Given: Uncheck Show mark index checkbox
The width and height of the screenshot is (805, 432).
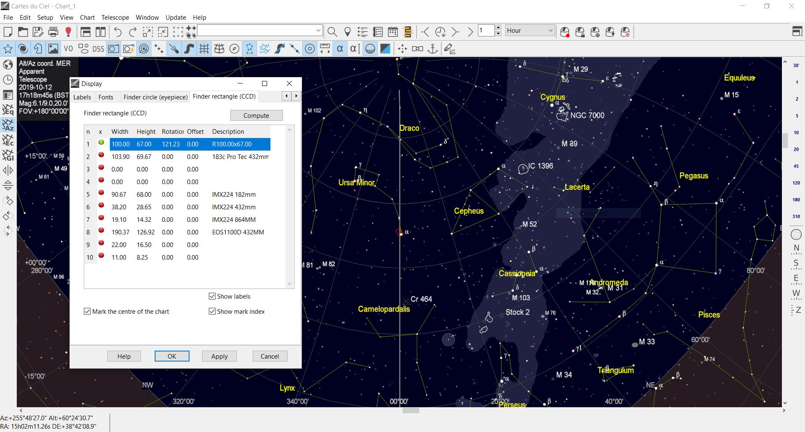Looking at the screenshot, I should pos(212,312).
